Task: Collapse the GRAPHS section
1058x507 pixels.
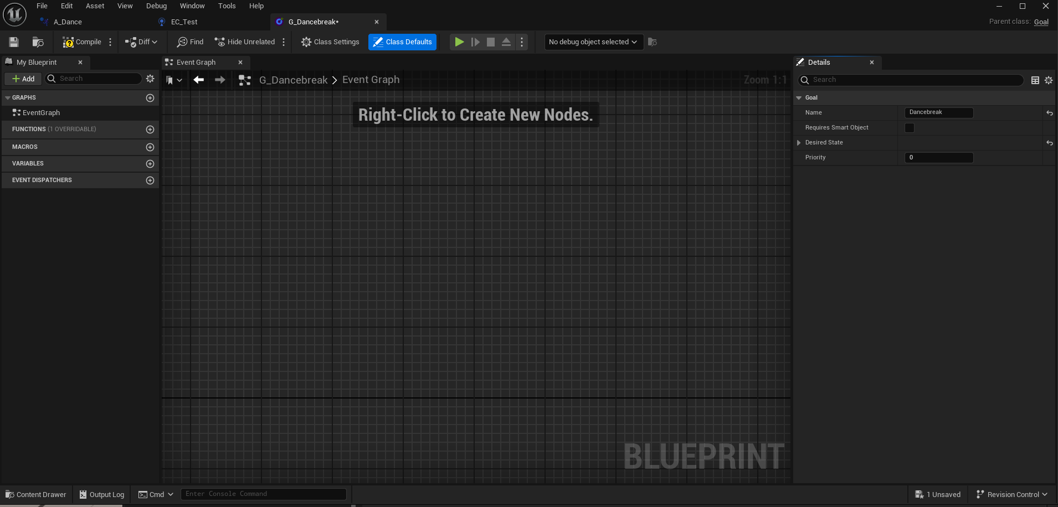Action: (x=7, y=97)
